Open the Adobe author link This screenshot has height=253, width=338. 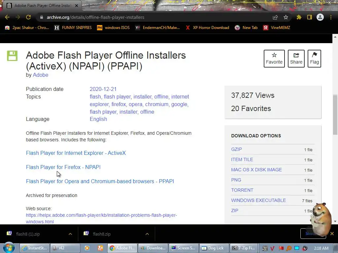(40, 75)
